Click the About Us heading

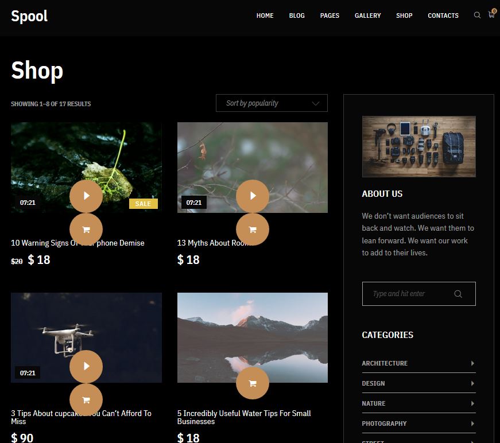pyautogui.click(x=382, y=194)
